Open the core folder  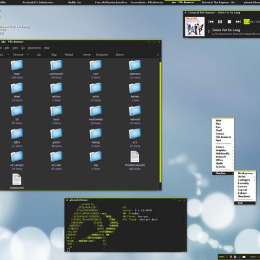click(x=96, y=66)
